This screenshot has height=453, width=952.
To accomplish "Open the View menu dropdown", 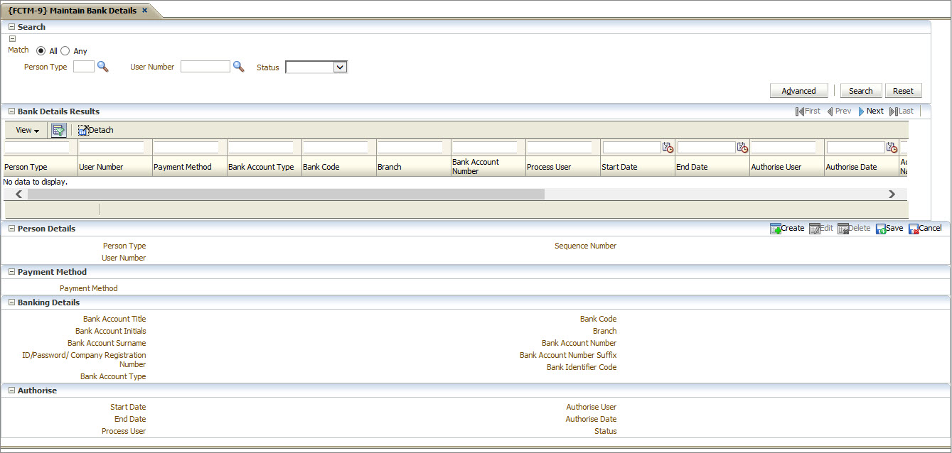I will tap(27, 130).
